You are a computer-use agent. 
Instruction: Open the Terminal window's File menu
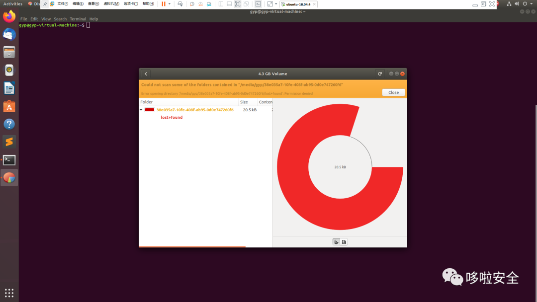[24, 19]
